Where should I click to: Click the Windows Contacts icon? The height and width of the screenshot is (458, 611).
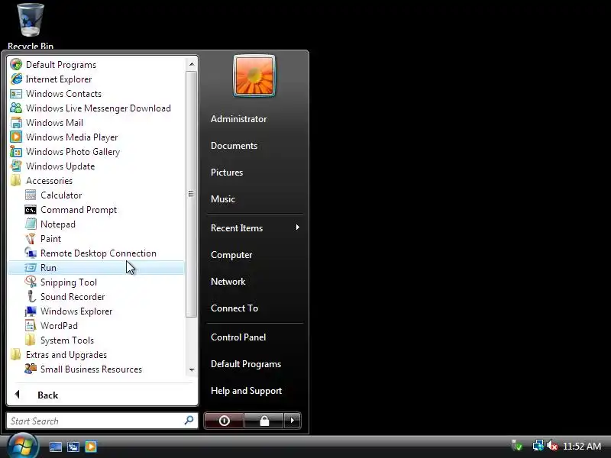(16, 93)
